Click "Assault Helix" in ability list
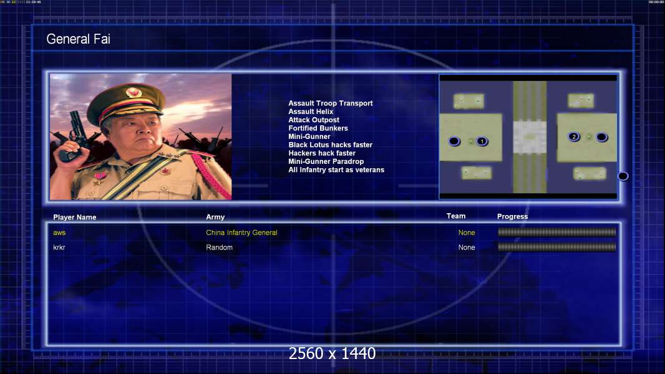This screenshot has width=665, height=374. 311,112
